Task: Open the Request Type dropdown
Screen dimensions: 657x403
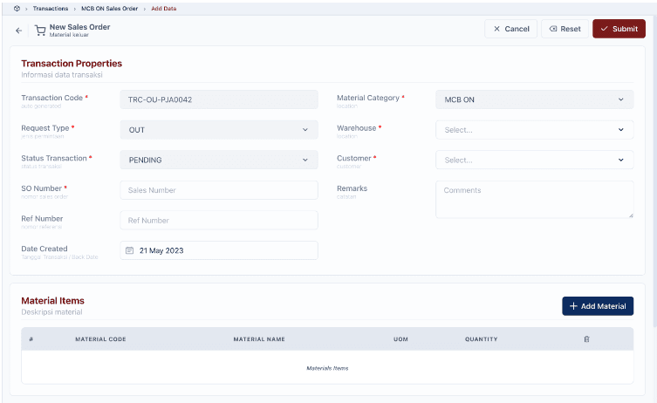Action: tap(219, 130)
